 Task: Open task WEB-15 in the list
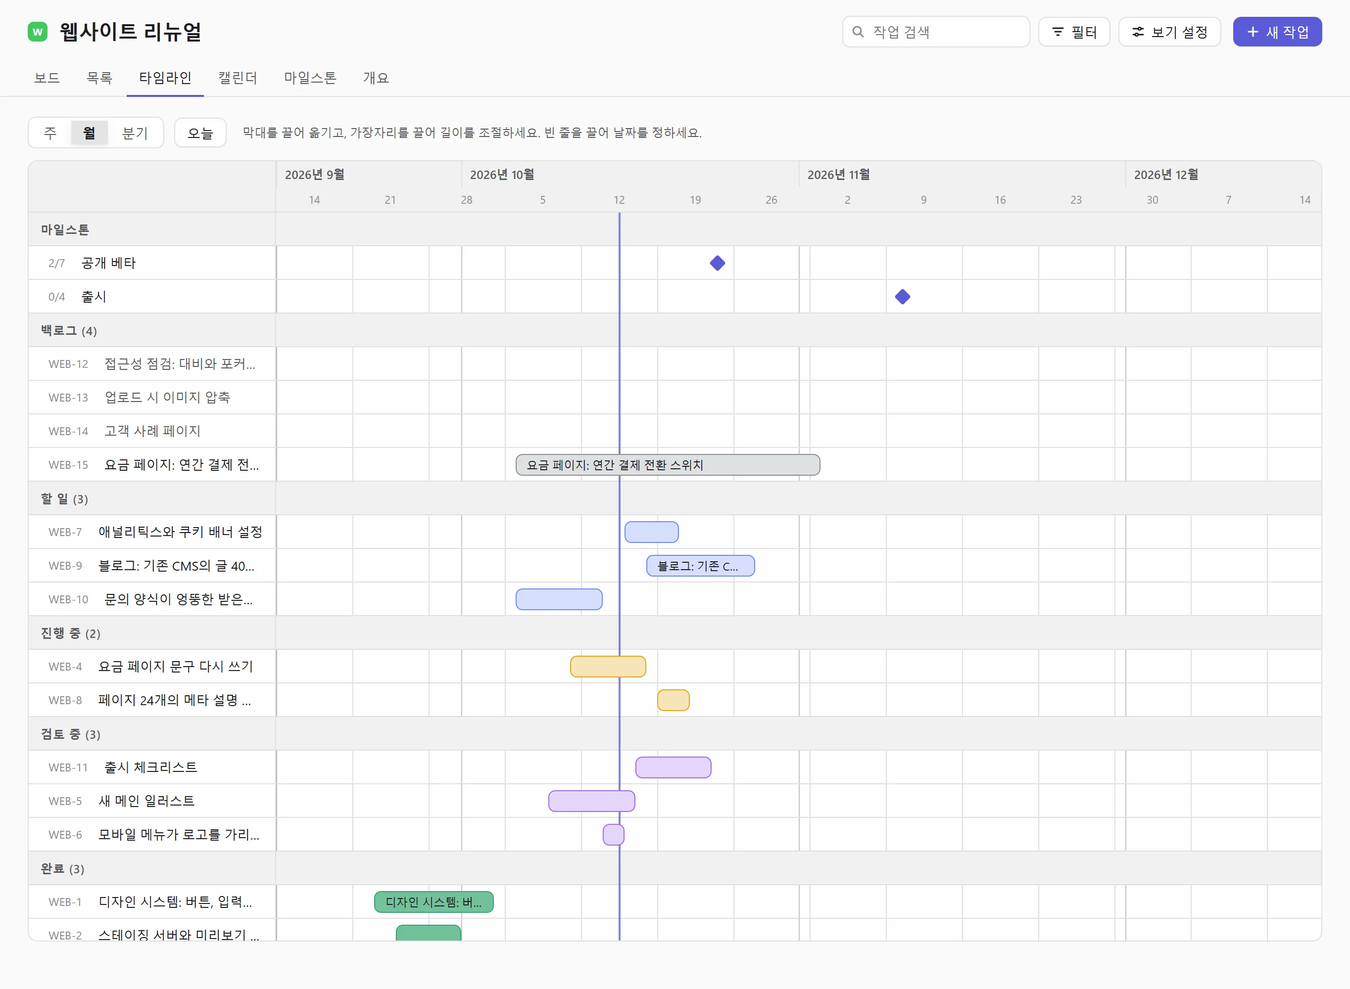pos(152,464)
